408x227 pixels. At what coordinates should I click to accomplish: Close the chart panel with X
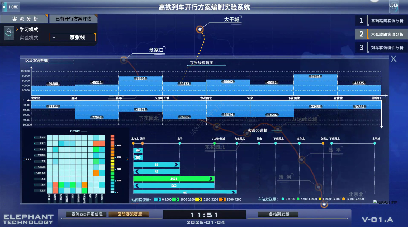[393, 59]
